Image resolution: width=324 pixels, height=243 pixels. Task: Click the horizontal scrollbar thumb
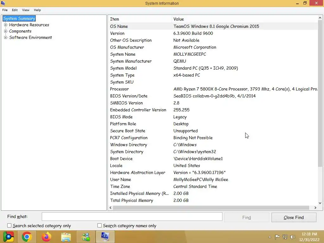pos(211,208)
